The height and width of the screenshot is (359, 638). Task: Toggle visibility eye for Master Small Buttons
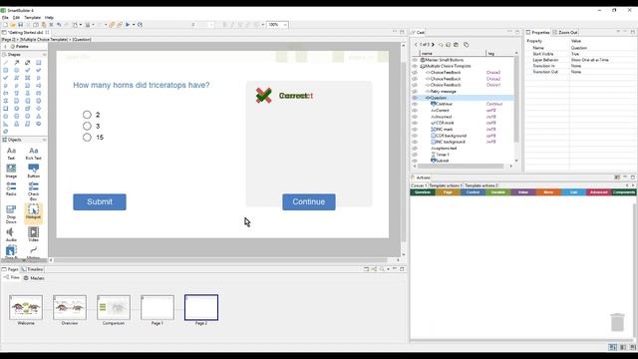(415, 60)
